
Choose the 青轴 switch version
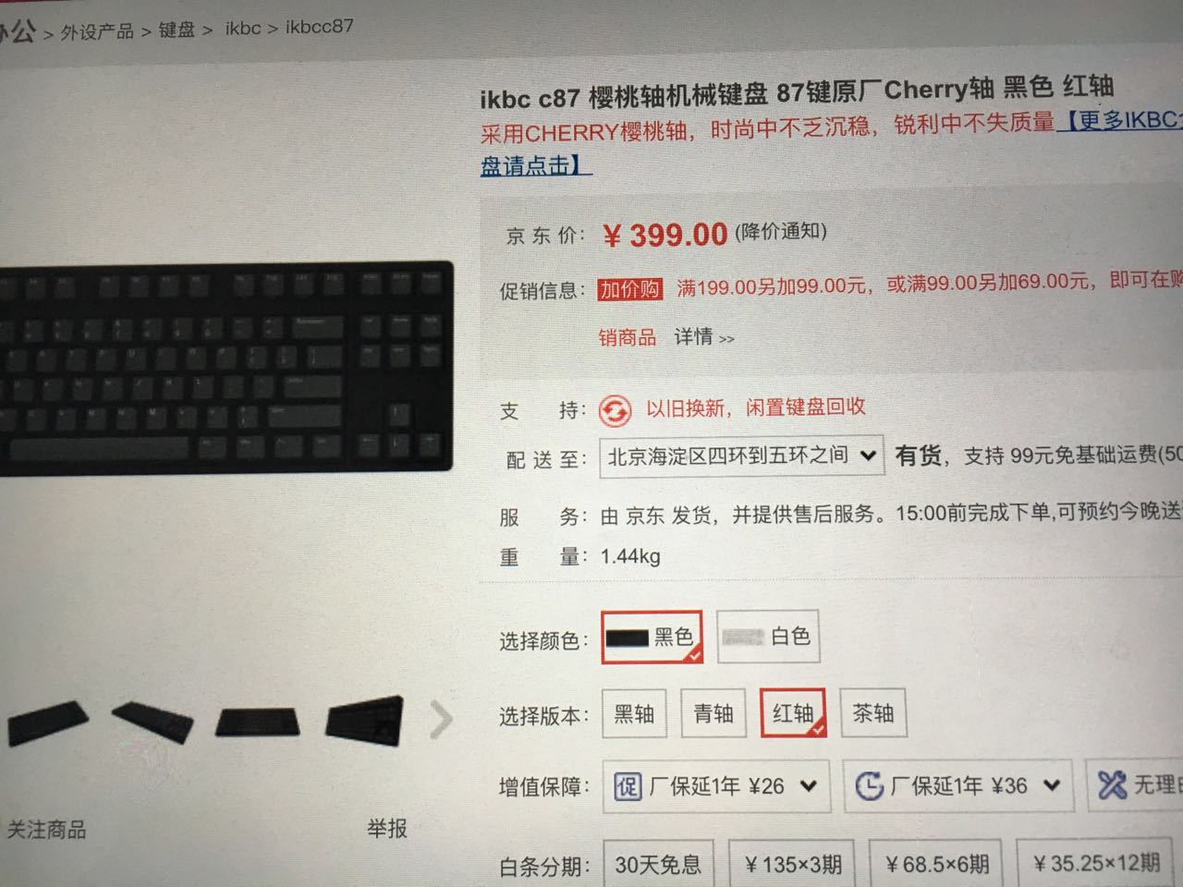pyautogui.click(x=713, y=713)
